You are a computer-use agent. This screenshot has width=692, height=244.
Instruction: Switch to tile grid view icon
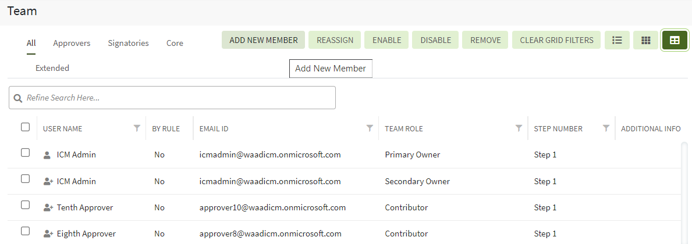point(645,40)
